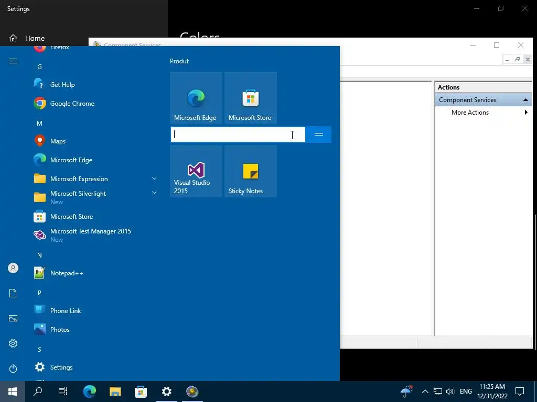Click the Settings window vertical scrollbar
Screen dimensions: 537x402
535,281
